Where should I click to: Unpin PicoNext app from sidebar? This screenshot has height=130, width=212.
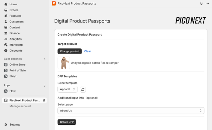click(x=44, y=101)
